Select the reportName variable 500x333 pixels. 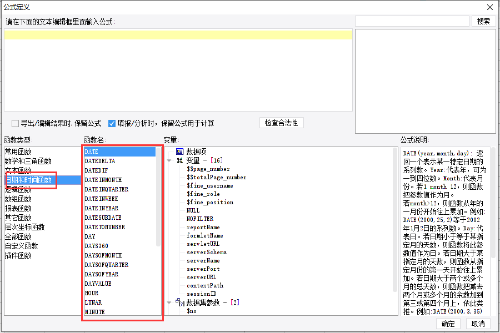coord(203,228)
